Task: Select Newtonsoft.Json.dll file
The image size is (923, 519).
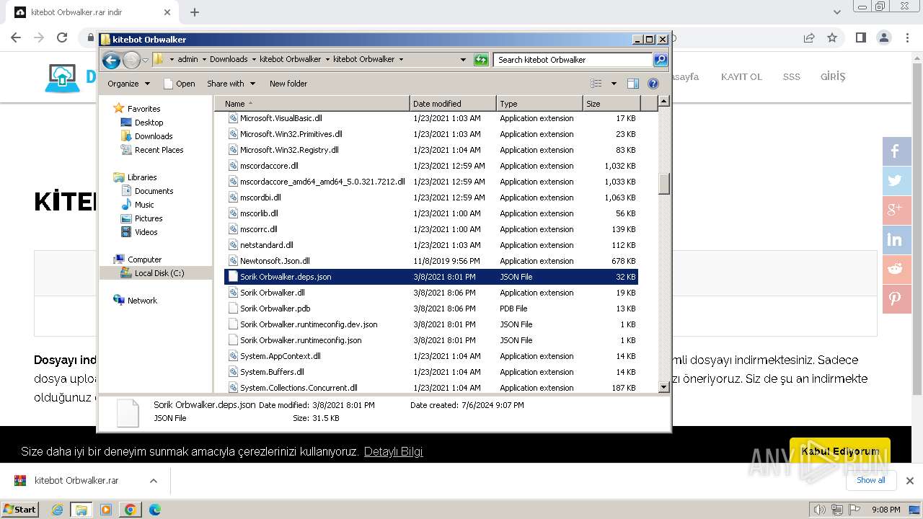Action: [431, 261]
